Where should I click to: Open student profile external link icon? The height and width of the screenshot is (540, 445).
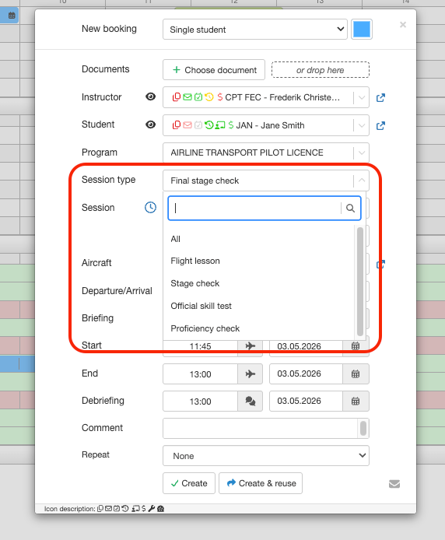380,126
